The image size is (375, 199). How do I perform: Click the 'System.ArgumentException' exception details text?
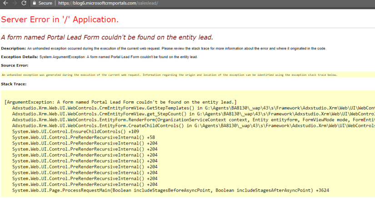click(119, 57)
